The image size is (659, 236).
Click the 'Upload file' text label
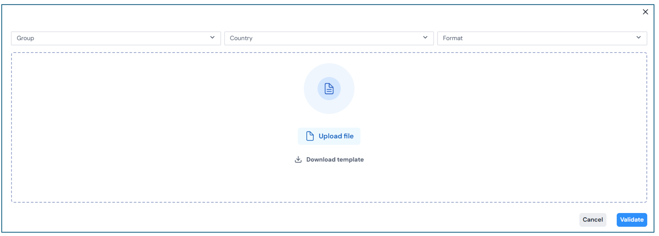[336, 136]
